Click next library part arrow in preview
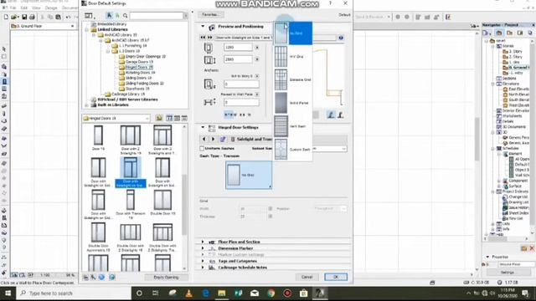536x301 pixels. (210, 38)
